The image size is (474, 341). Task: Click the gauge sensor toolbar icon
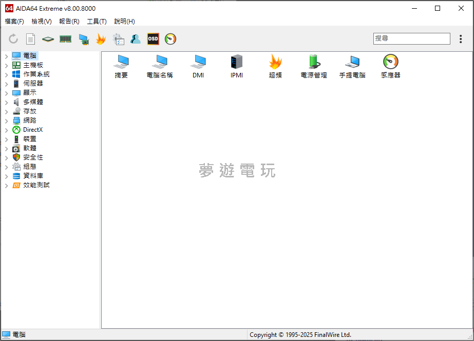(170, 39)
